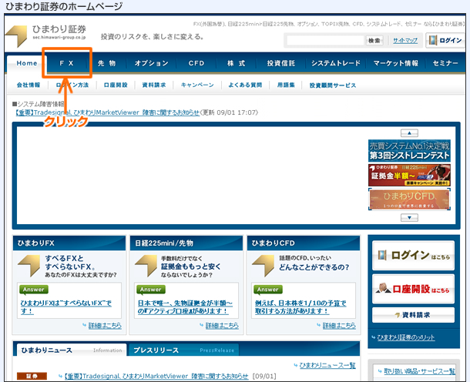
Task: Click the ひまわりCFD panel header
Action: point(304,243)
